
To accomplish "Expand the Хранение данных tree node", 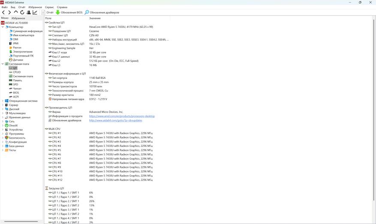I will pos(3,117).
